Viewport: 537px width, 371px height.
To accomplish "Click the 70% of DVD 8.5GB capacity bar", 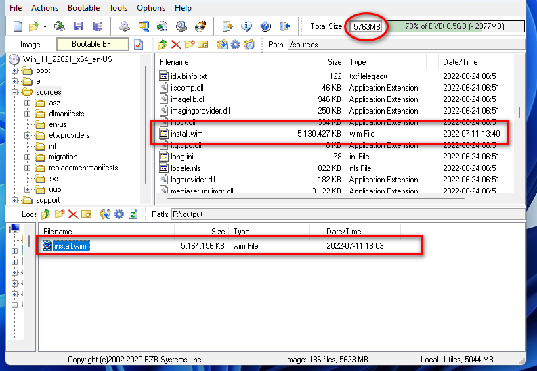I will point(454,26).
